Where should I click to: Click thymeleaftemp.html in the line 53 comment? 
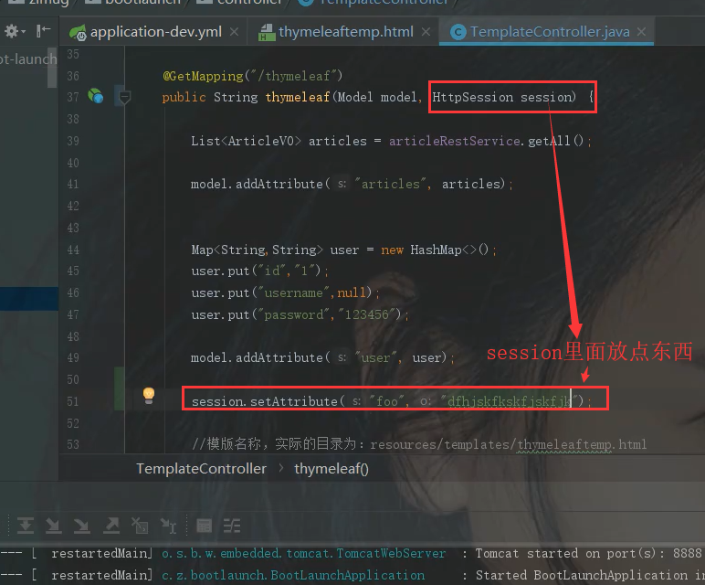(582, 444)
